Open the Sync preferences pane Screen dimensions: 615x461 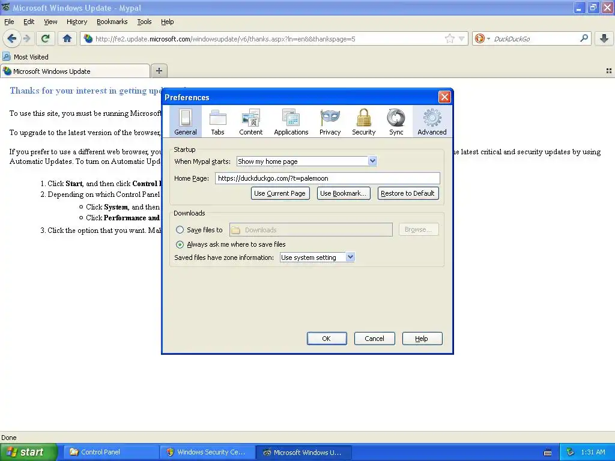pos(396,121)
